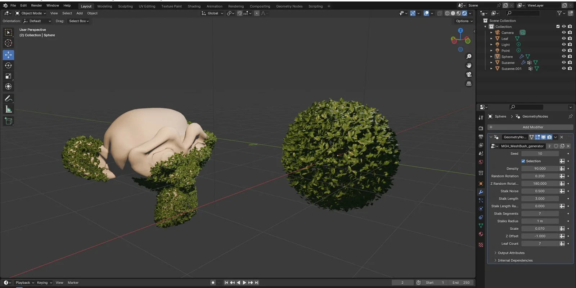This screenshot has width=576, height=288.
Task: Switch to rendered viewport shading
Action: point(464,13)
